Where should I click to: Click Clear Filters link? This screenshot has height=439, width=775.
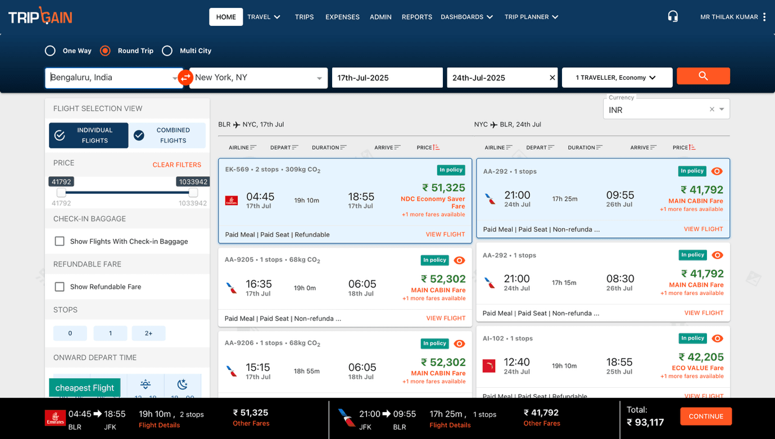tap(177, 165)
